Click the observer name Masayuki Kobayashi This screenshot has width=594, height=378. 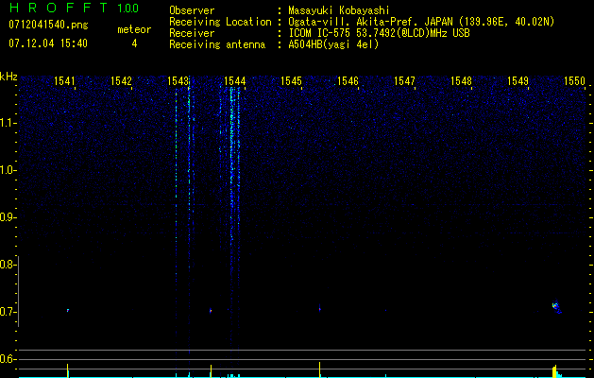[x=339, y=10]
